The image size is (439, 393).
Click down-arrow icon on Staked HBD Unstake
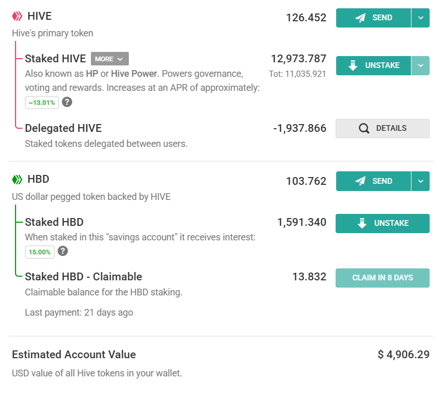[x=362, y=223]
